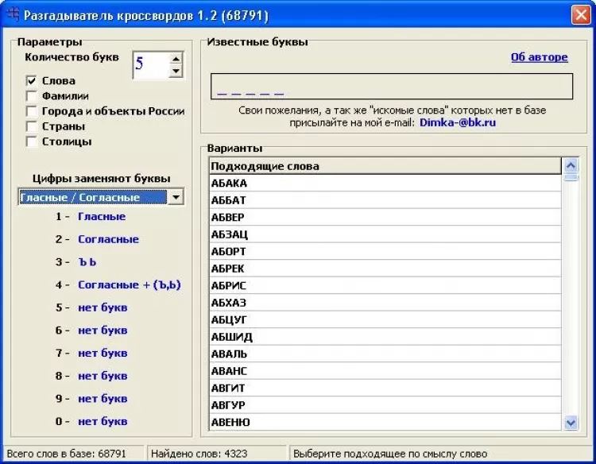Enable the Фамилии checkbox

[x=32, y=96]
